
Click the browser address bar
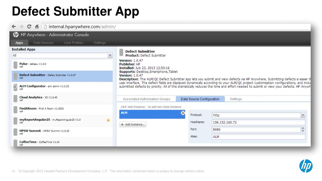click(176, 27)
